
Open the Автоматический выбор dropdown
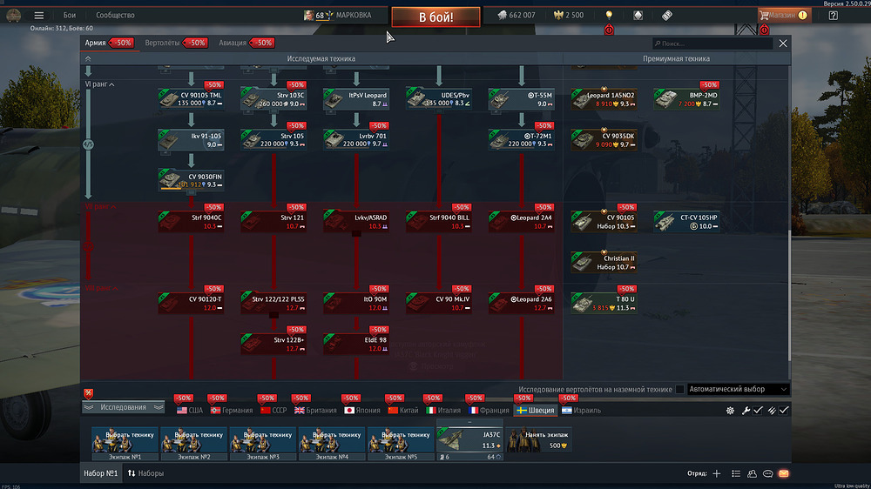tap(739, 390)
